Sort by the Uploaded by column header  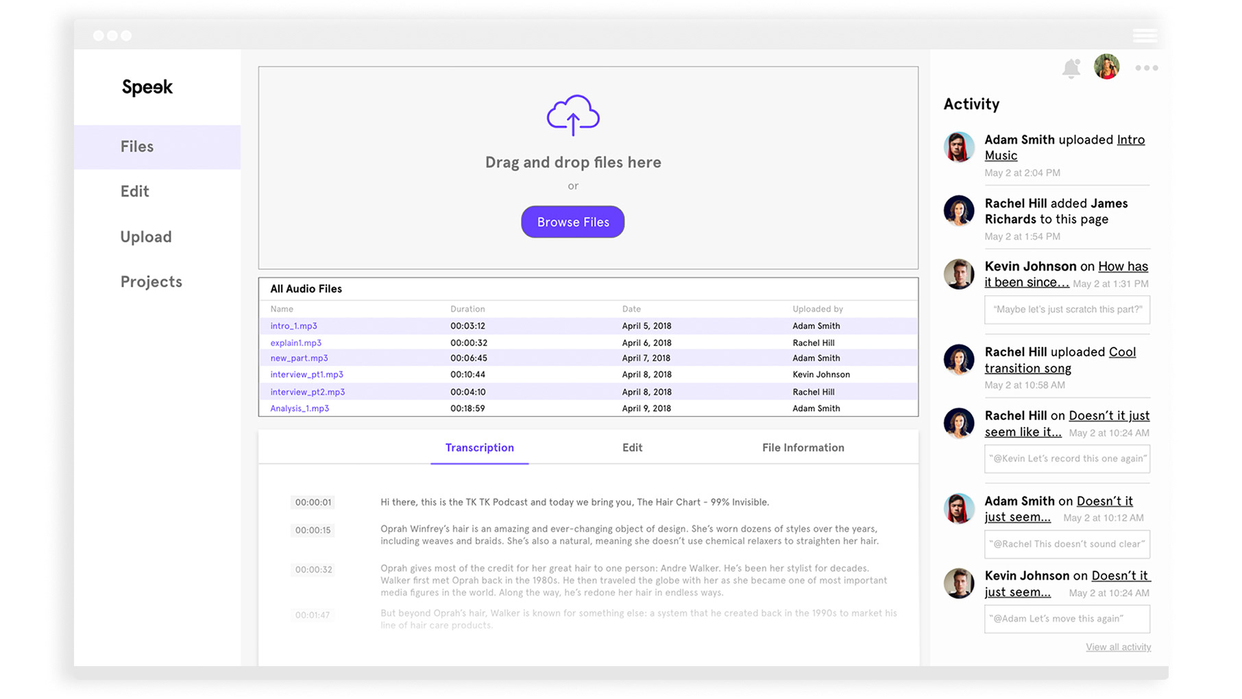click(x=818, y=309)
